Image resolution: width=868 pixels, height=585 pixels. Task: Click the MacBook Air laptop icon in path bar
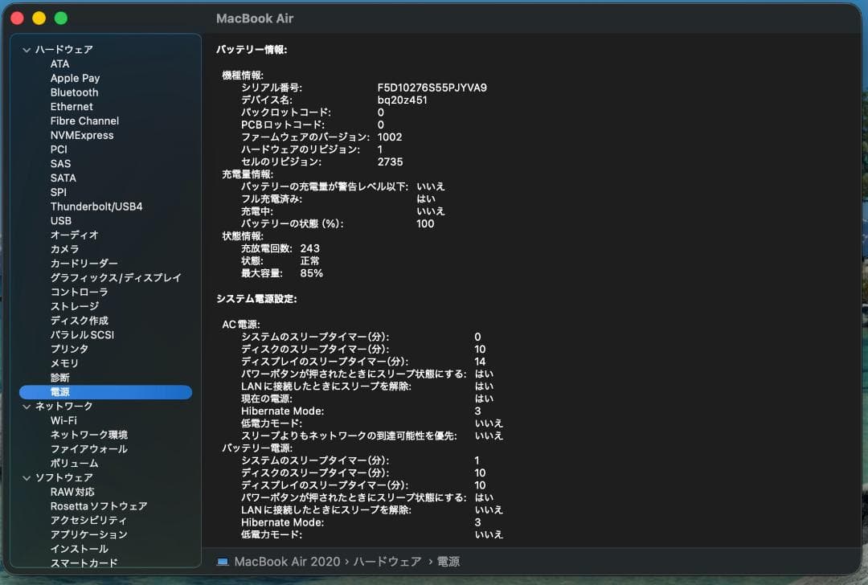click(x=223, y=562)
